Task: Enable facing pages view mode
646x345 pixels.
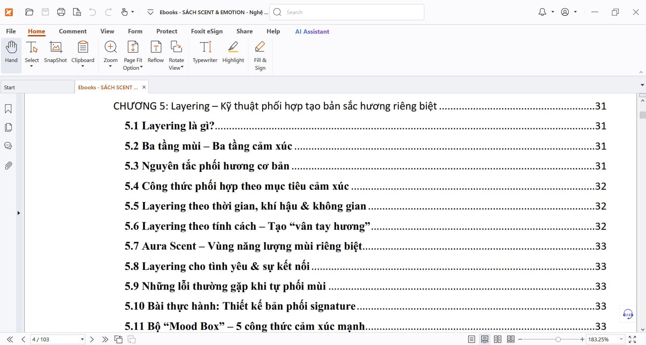Action: click(x=498, y=339)
